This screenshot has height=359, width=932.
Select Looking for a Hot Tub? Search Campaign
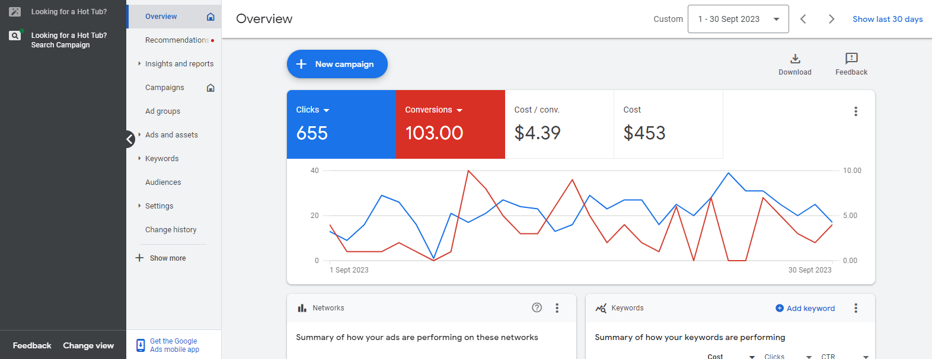point(68,40)
